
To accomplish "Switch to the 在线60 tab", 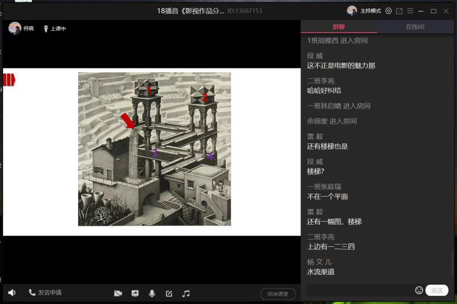I will (x=415, y=27).
